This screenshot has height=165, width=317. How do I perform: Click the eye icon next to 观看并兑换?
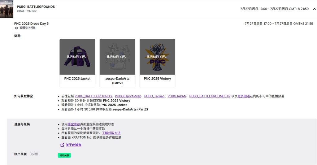click(16, 28)
